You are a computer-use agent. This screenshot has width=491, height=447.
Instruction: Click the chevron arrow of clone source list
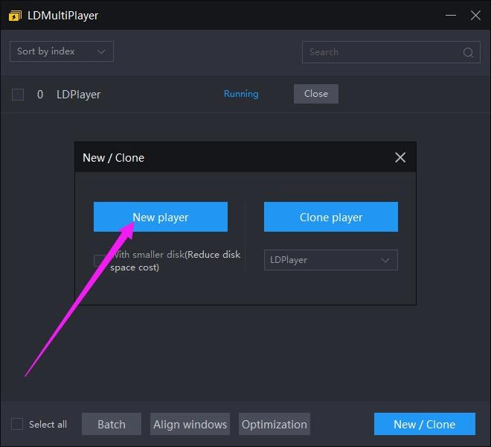point(385,260)
